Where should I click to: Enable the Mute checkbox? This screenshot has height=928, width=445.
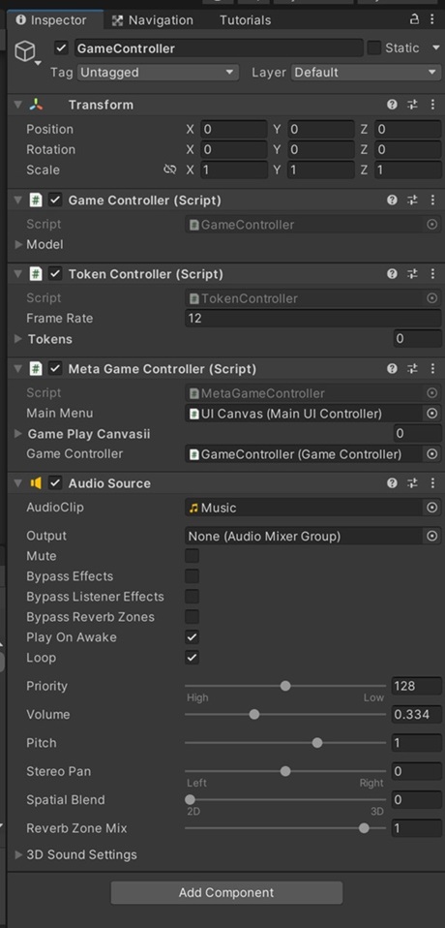(x=193, y=556)
